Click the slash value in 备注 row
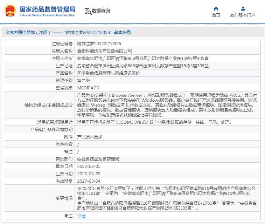This screenshot has width=265, height=224. click(78, 152)
